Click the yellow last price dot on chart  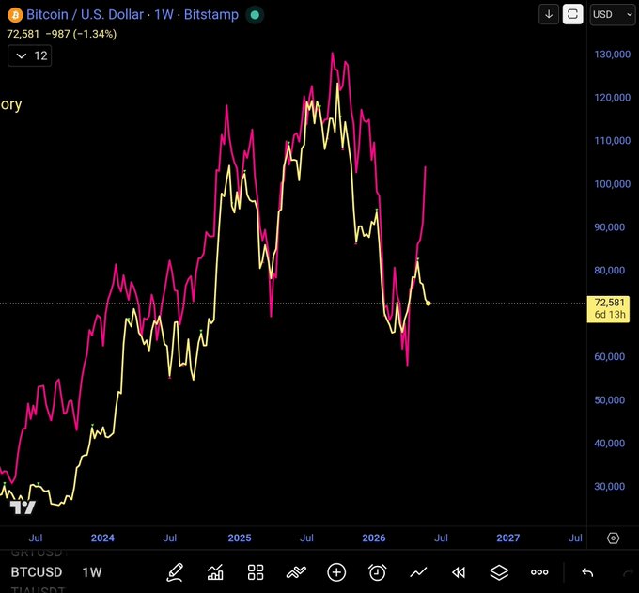(428, 304)
